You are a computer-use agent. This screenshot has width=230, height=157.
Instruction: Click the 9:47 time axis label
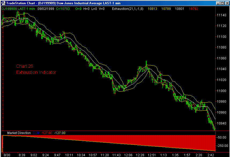click(x=57, y=155)
